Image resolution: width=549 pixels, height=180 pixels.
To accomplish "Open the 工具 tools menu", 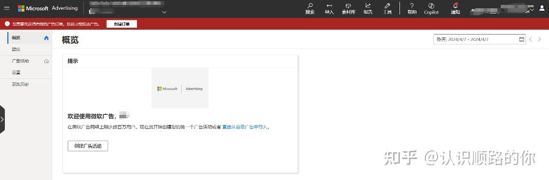I will 387,9.
